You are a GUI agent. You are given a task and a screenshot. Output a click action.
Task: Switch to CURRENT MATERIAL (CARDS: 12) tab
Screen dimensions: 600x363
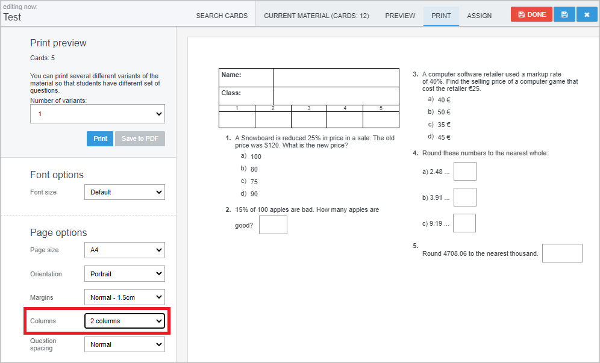(316, 16)
